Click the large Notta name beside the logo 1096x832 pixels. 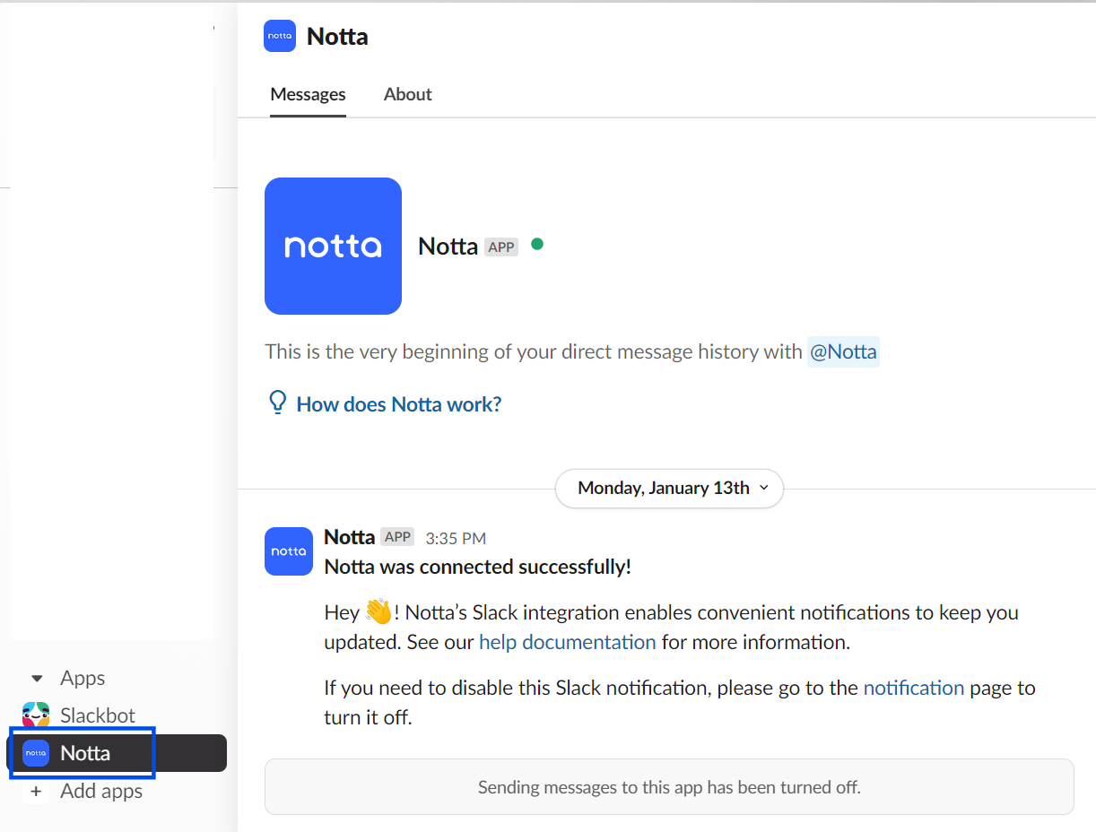(x=448, y=247)
